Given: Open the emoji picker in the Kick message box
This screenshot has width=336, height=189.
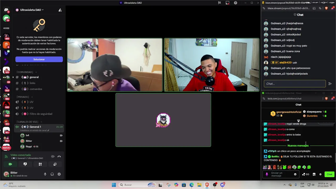Looking at the screenshot, I should [295, 174].
